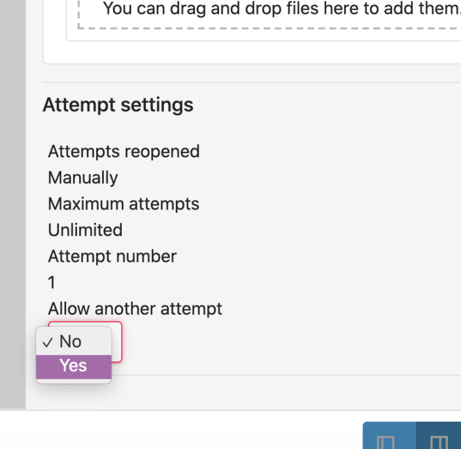This screenshot has width=461, height=449.
Task: Click the Maximum attempts label
Action: 124,204
